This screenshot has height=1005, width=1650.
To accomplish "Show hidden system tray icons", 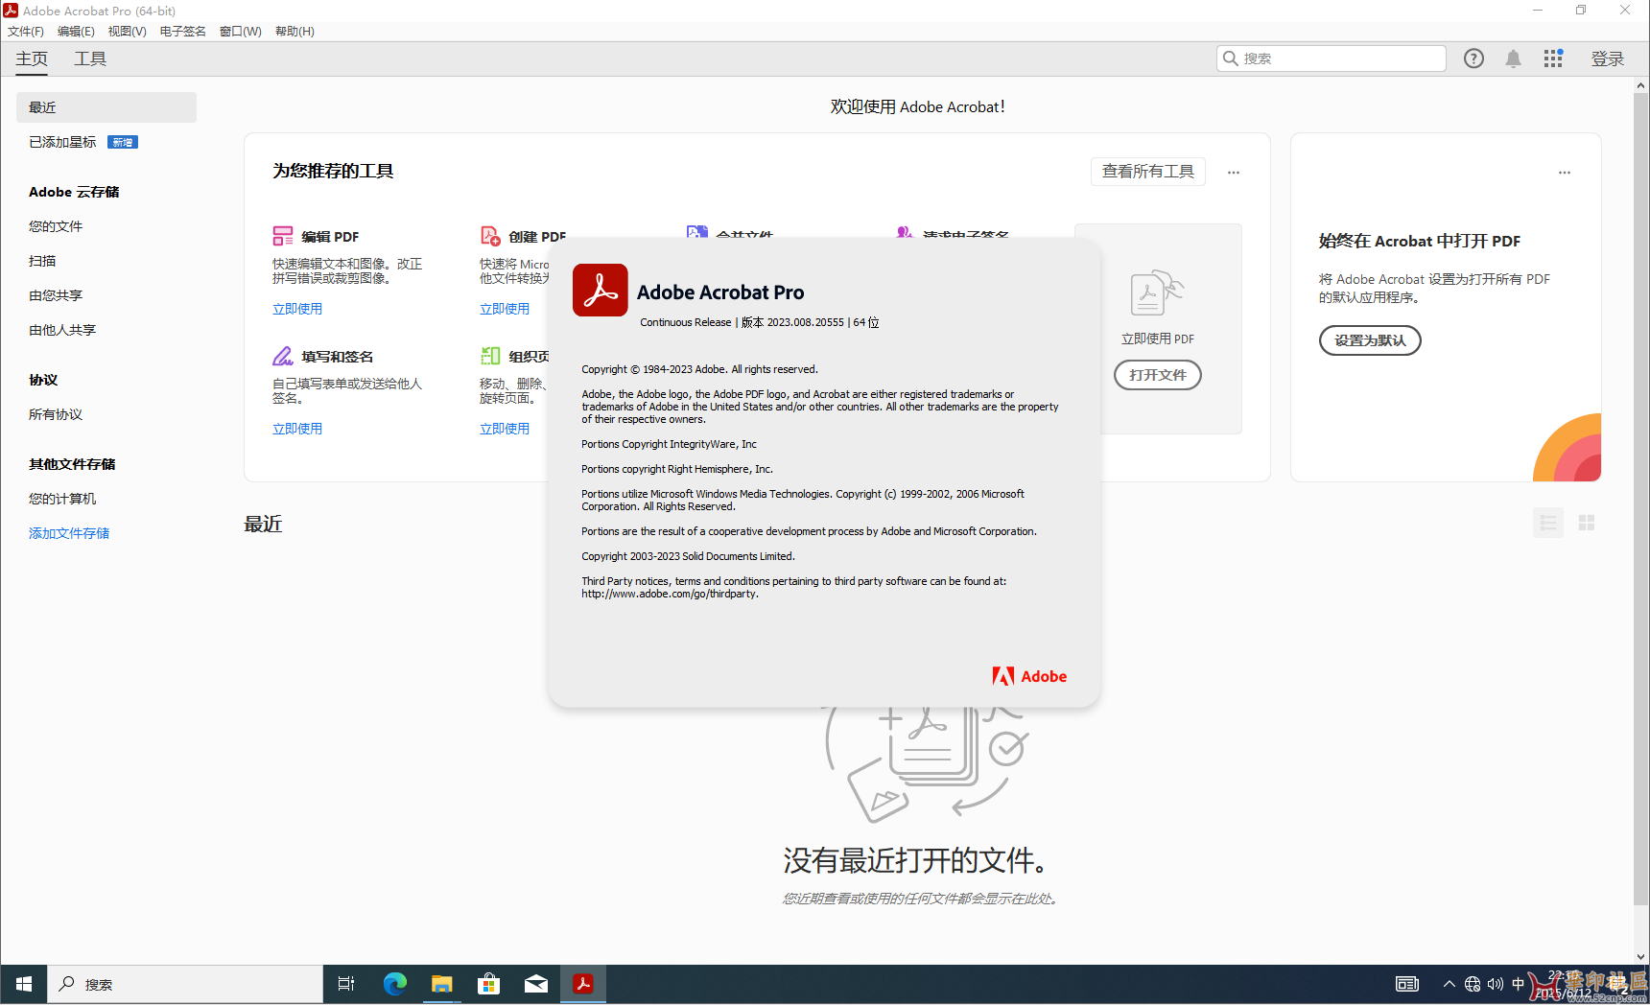I will click(x=1449, y=984).
